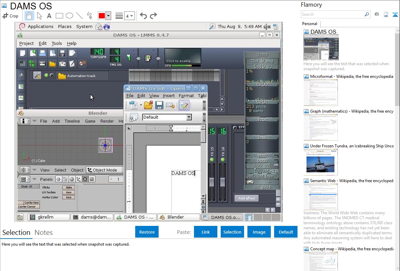Activate the hand pan tool
Viewport: 400px width, 271px height.
29,16
